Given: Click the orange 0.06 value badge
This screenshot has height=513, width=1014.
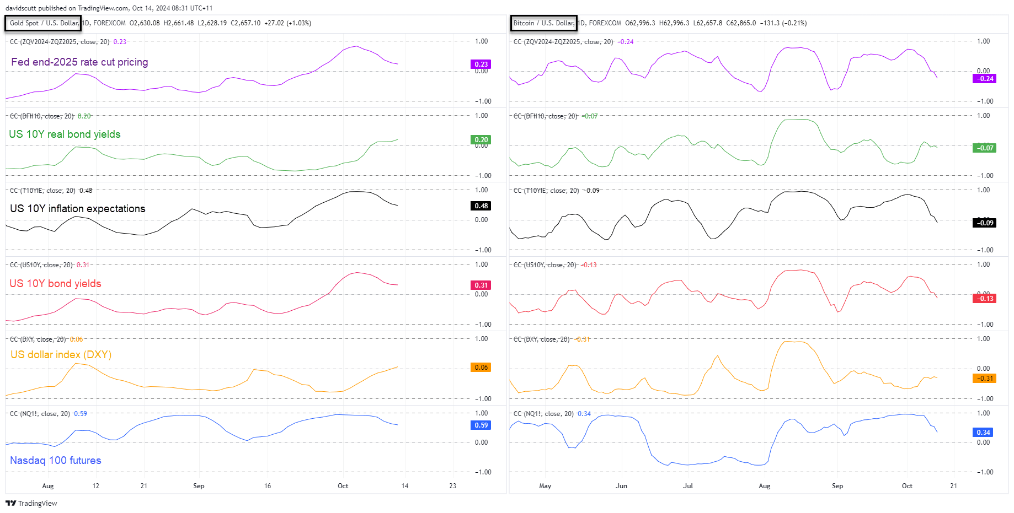Looking at the screenshot, I should (481, 368).
